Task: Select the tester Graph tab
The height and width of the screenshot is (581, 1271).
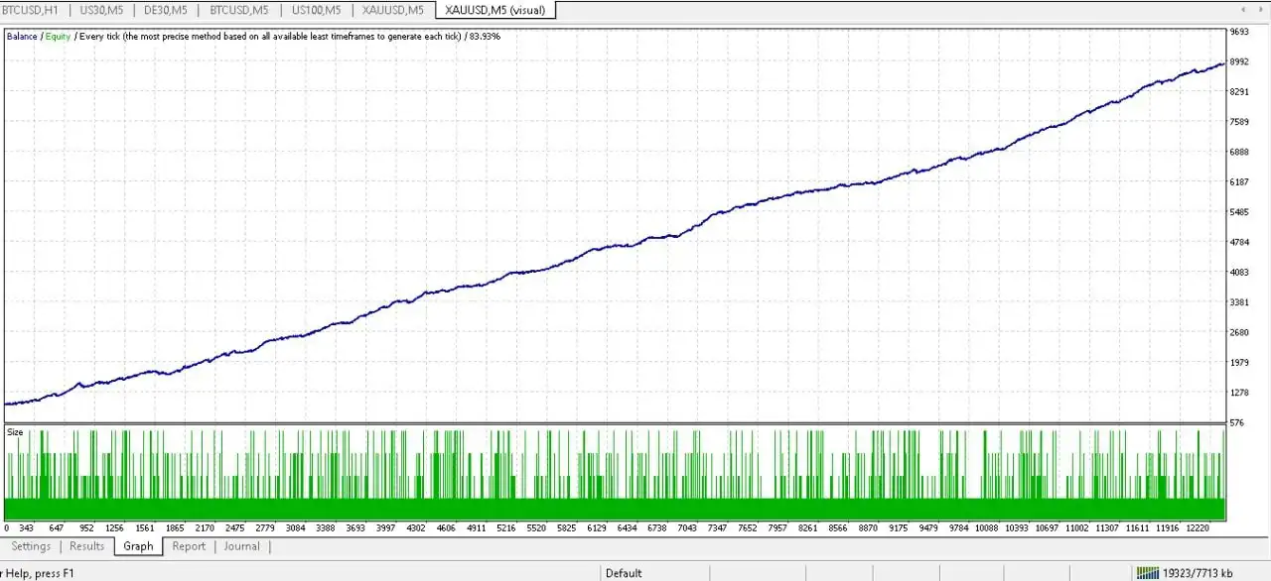Action: point(138,546)
